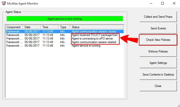This screenshot has height=107, width=180.
Task: Click the Date column header
Action: tap(31, 27)
